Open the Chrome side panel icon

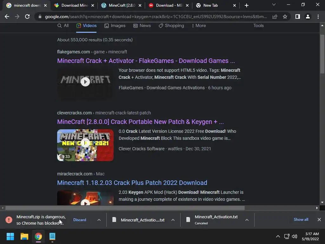point(298,17)
